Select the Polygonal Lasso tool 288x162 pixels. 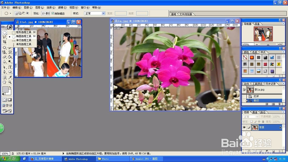(5, 37)
